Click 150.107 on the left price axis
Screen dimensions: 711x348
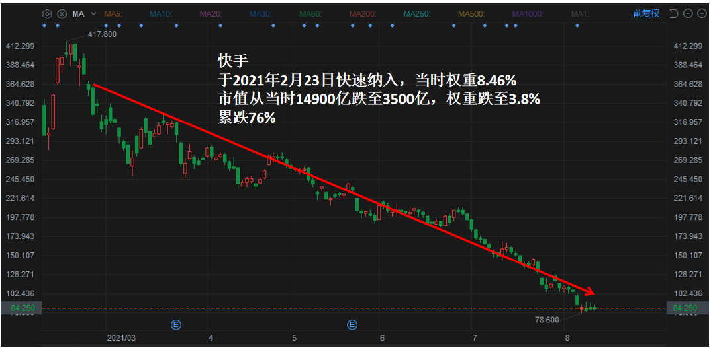pyautogui.click(x=20, y=256)
